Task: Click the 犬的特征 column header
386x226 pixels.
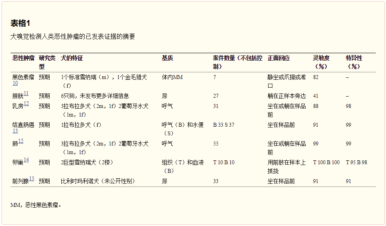Action: click(x=72, y=58)
